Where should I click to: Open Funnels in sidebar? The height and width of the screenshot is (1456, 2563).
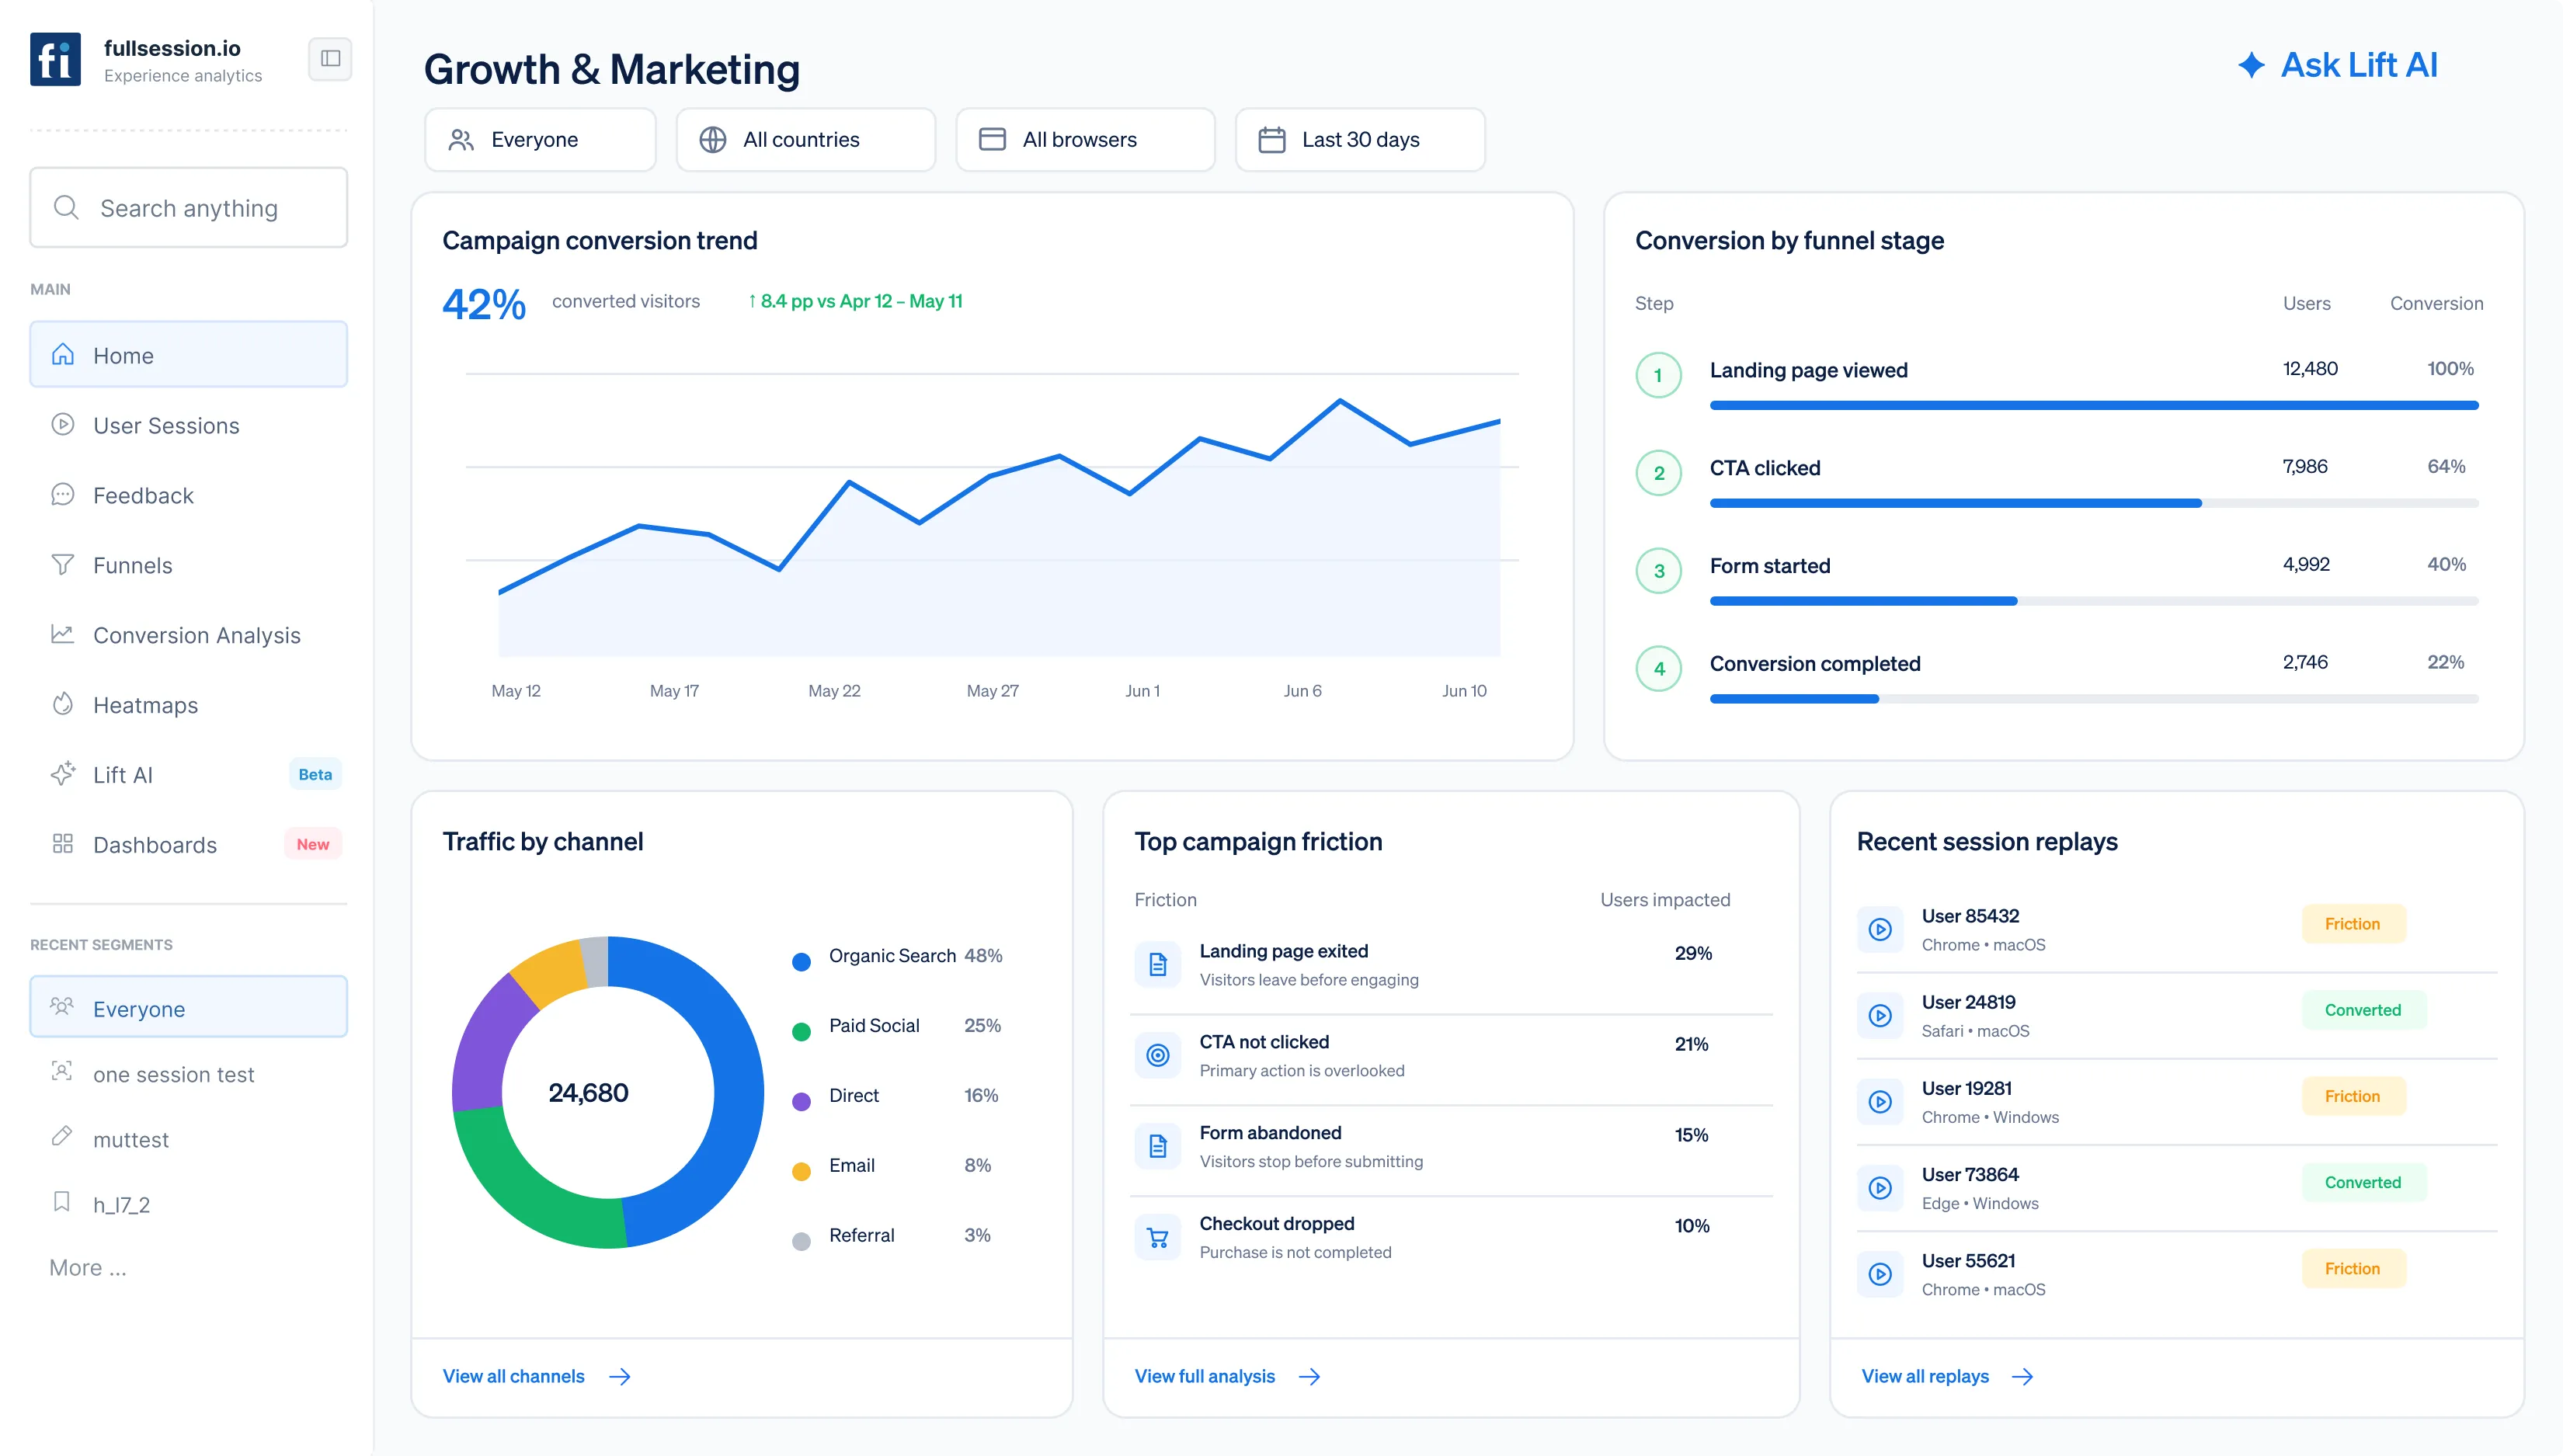pos(189,565)
